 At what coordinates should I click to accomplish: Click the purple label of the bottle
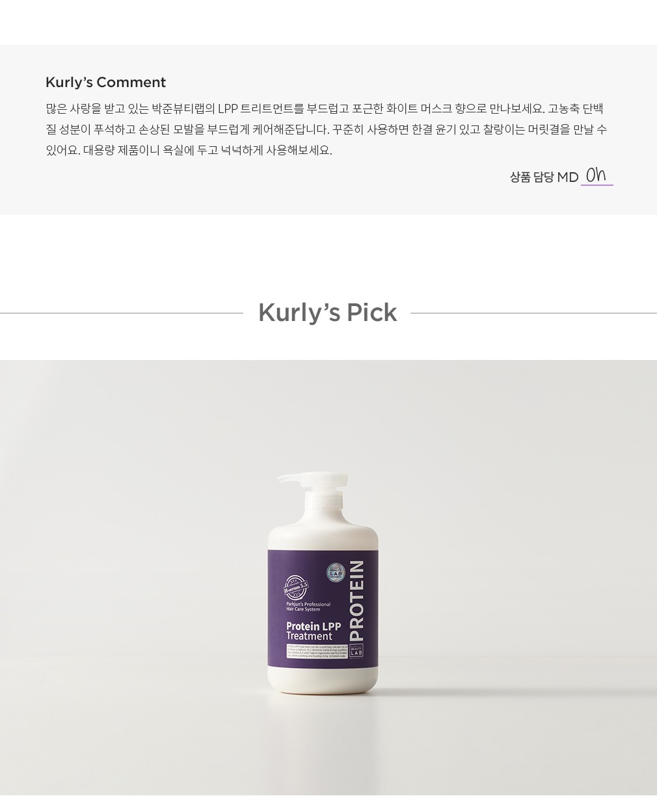click(323, 608)
